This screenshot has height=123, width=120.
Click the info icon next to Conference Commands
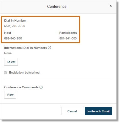41,87
